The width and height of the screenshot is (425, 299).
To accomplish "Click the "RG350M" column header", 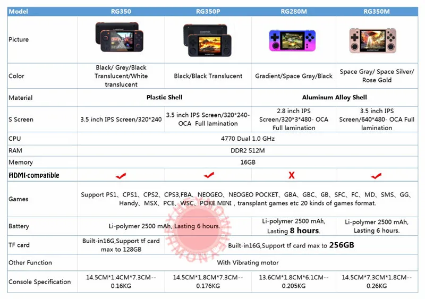I will 377,11.
